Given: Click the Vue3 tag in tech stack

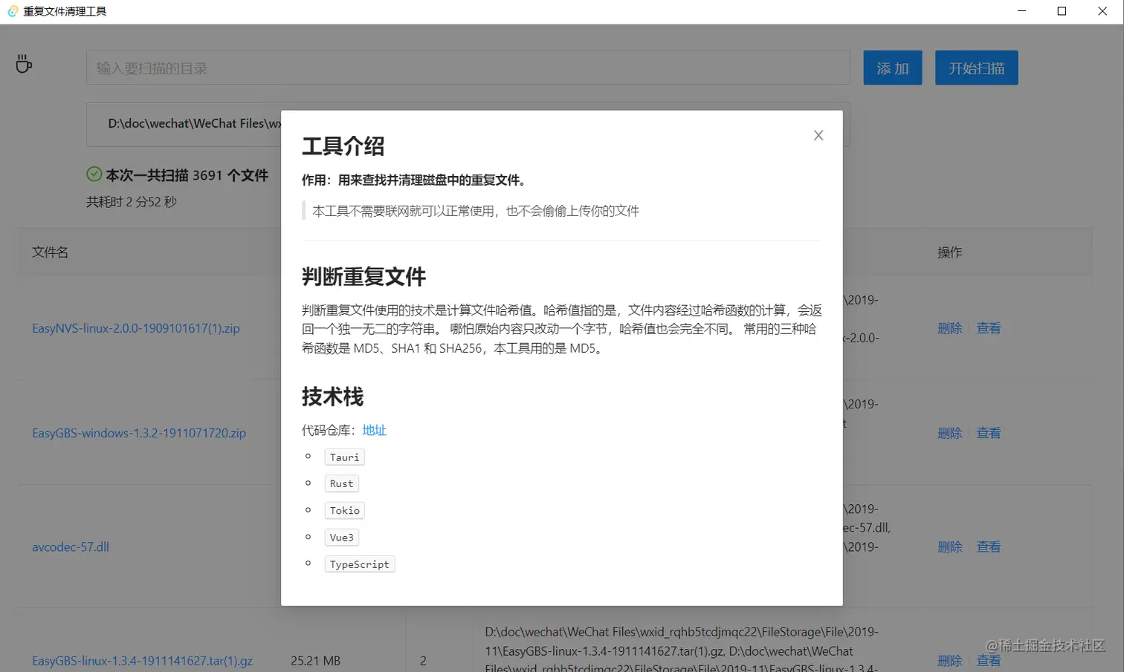Looking at the screenshot, I should pos(342,537).
